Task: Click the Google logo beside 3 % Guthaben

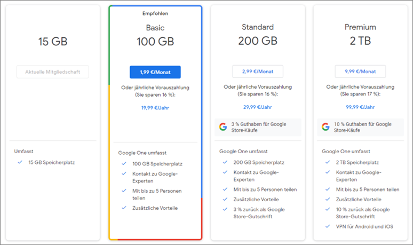Action: pos(223,127)
